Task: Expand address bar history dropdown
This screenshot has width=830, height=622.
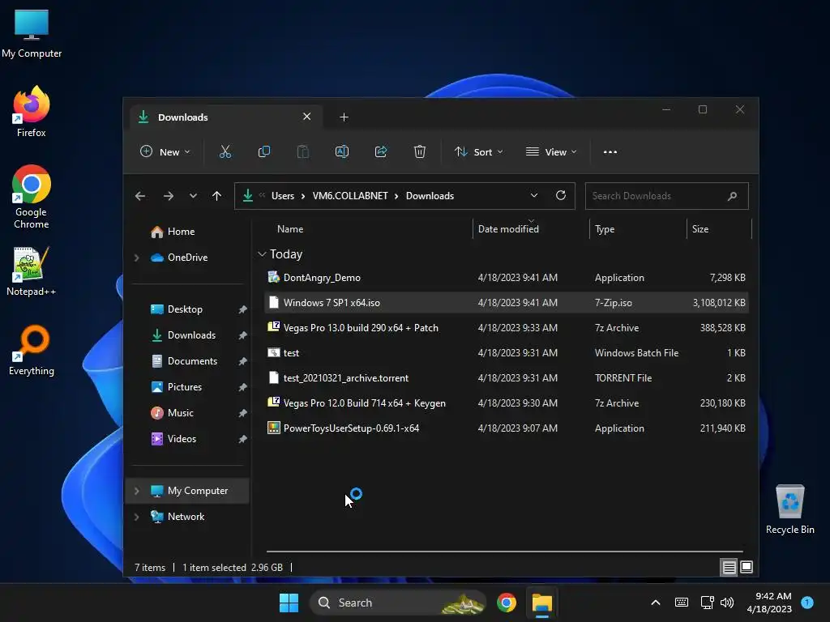Action: [534, 195]
